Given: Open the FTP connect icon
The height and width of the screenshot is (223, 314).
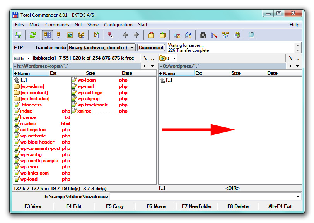Looking at the screenshot, I should 177,35.
